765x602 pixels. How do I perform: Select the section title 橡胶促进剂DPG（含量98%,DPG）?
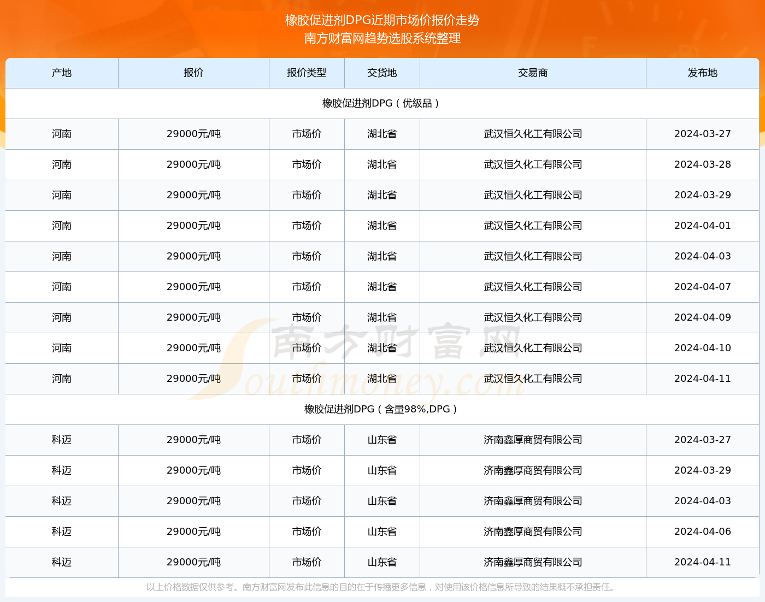click(382, 409)
